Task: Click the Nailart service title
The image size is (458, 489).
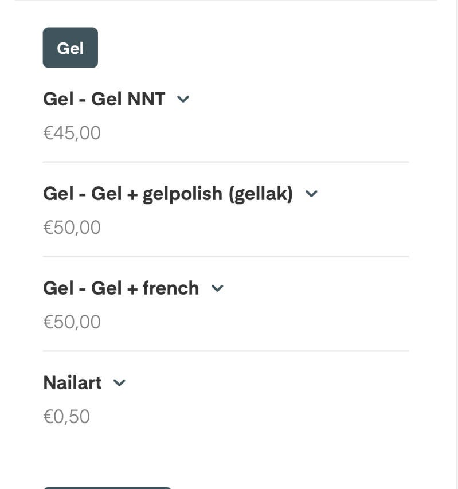Action: coord(72,382)
